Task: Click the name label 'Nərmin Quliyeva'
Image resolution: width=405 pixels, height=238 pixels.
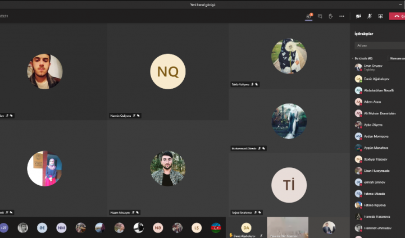Action: click(121, 116)
